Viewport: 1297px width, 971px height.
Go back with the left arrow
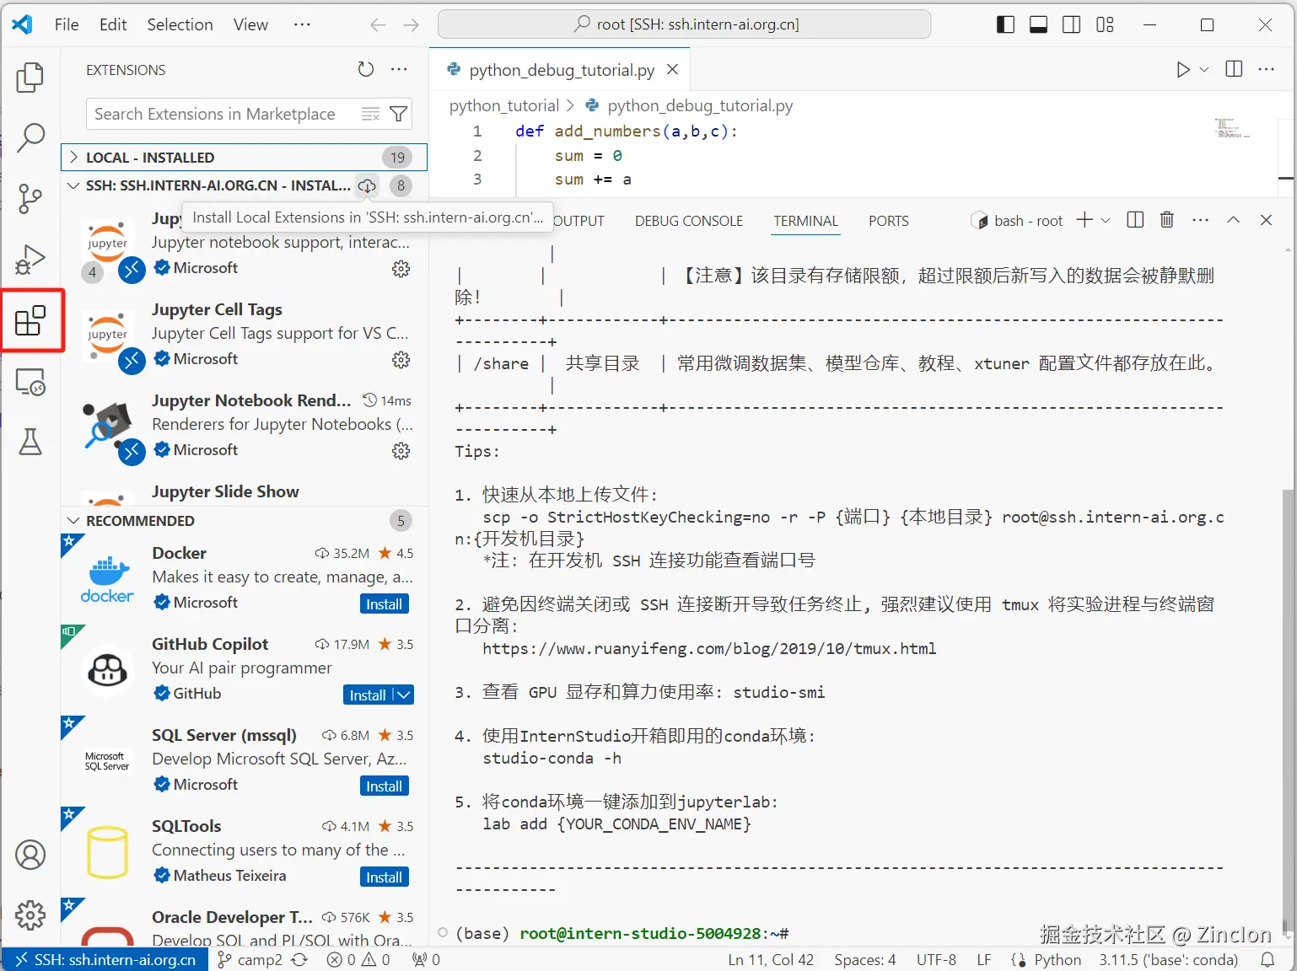coord(378,25)
